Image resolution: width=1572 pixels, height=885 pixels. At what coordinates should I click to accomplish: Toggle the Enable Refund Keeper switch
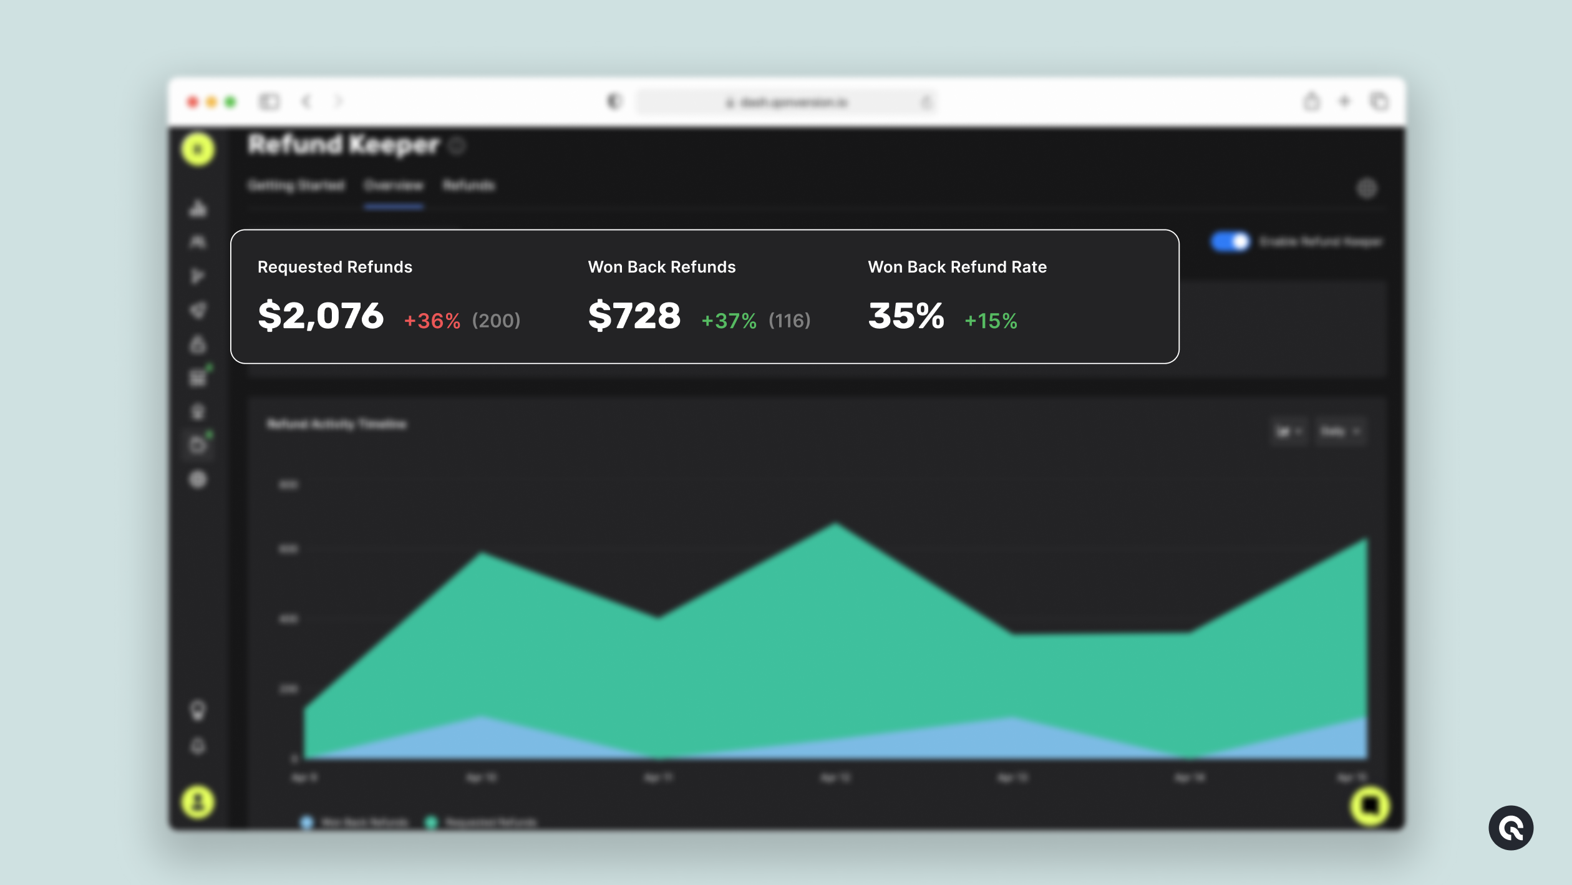coord(1230,242)
